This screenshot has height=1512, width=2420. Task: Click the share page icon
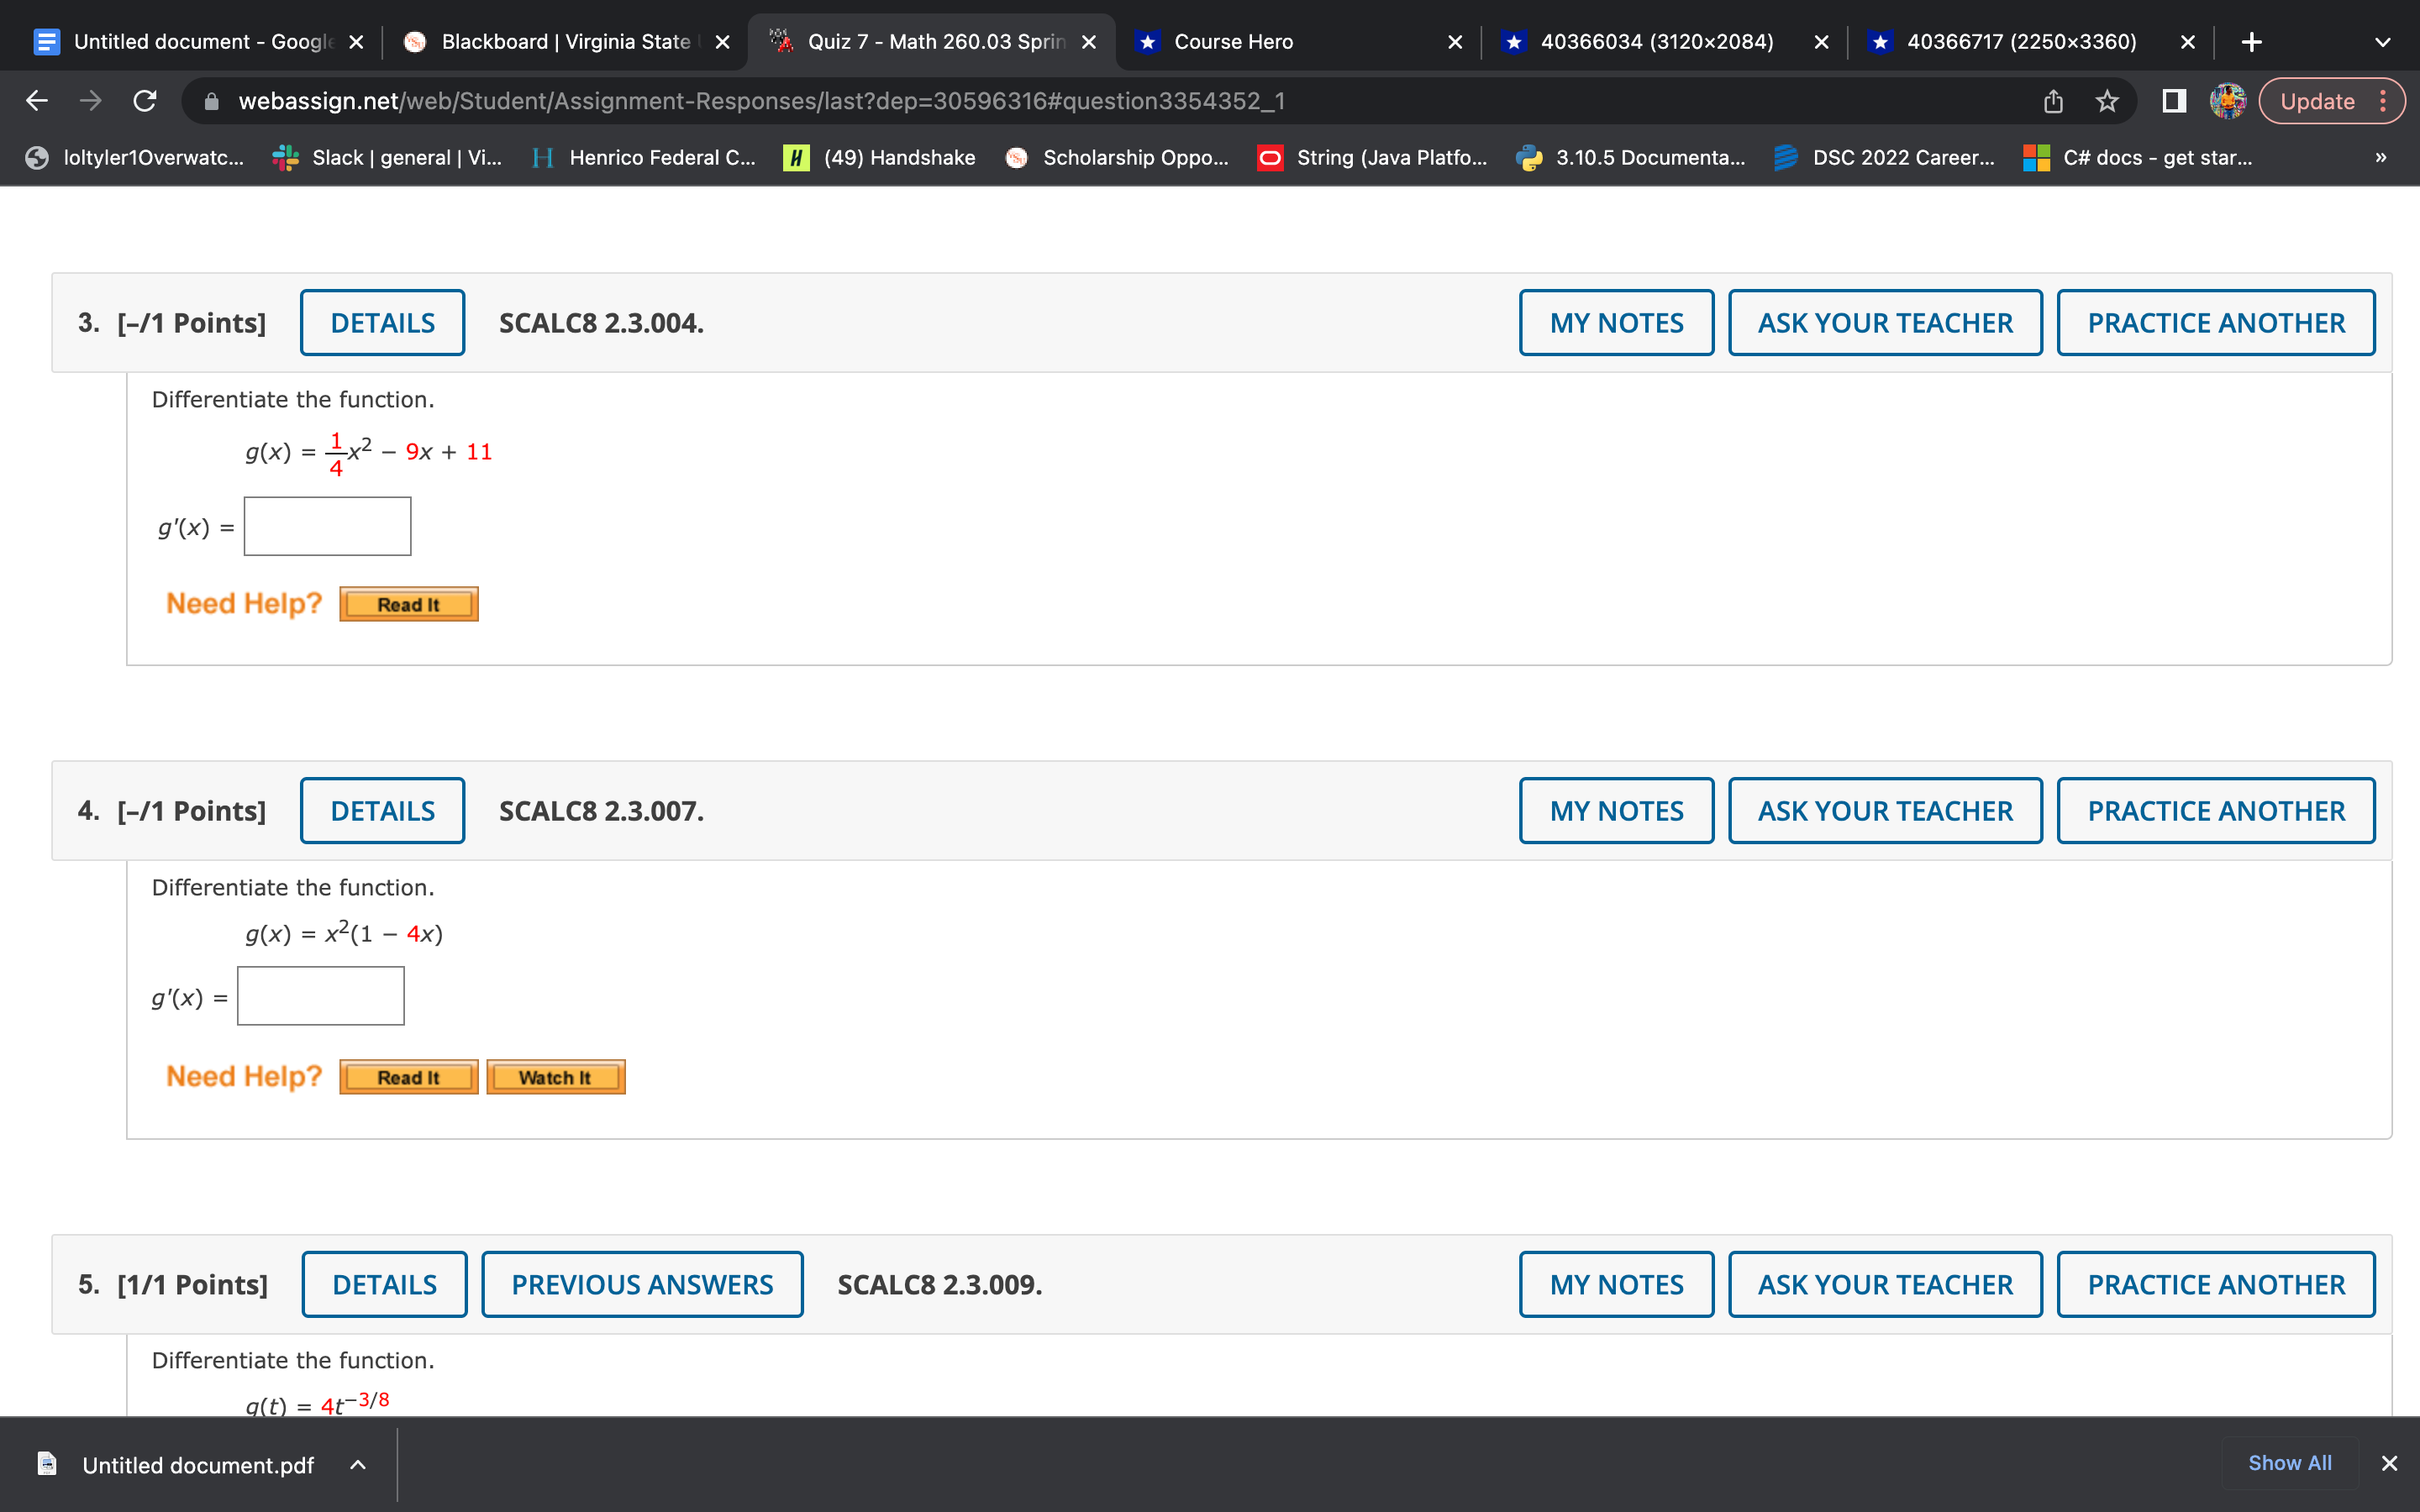2053,101
